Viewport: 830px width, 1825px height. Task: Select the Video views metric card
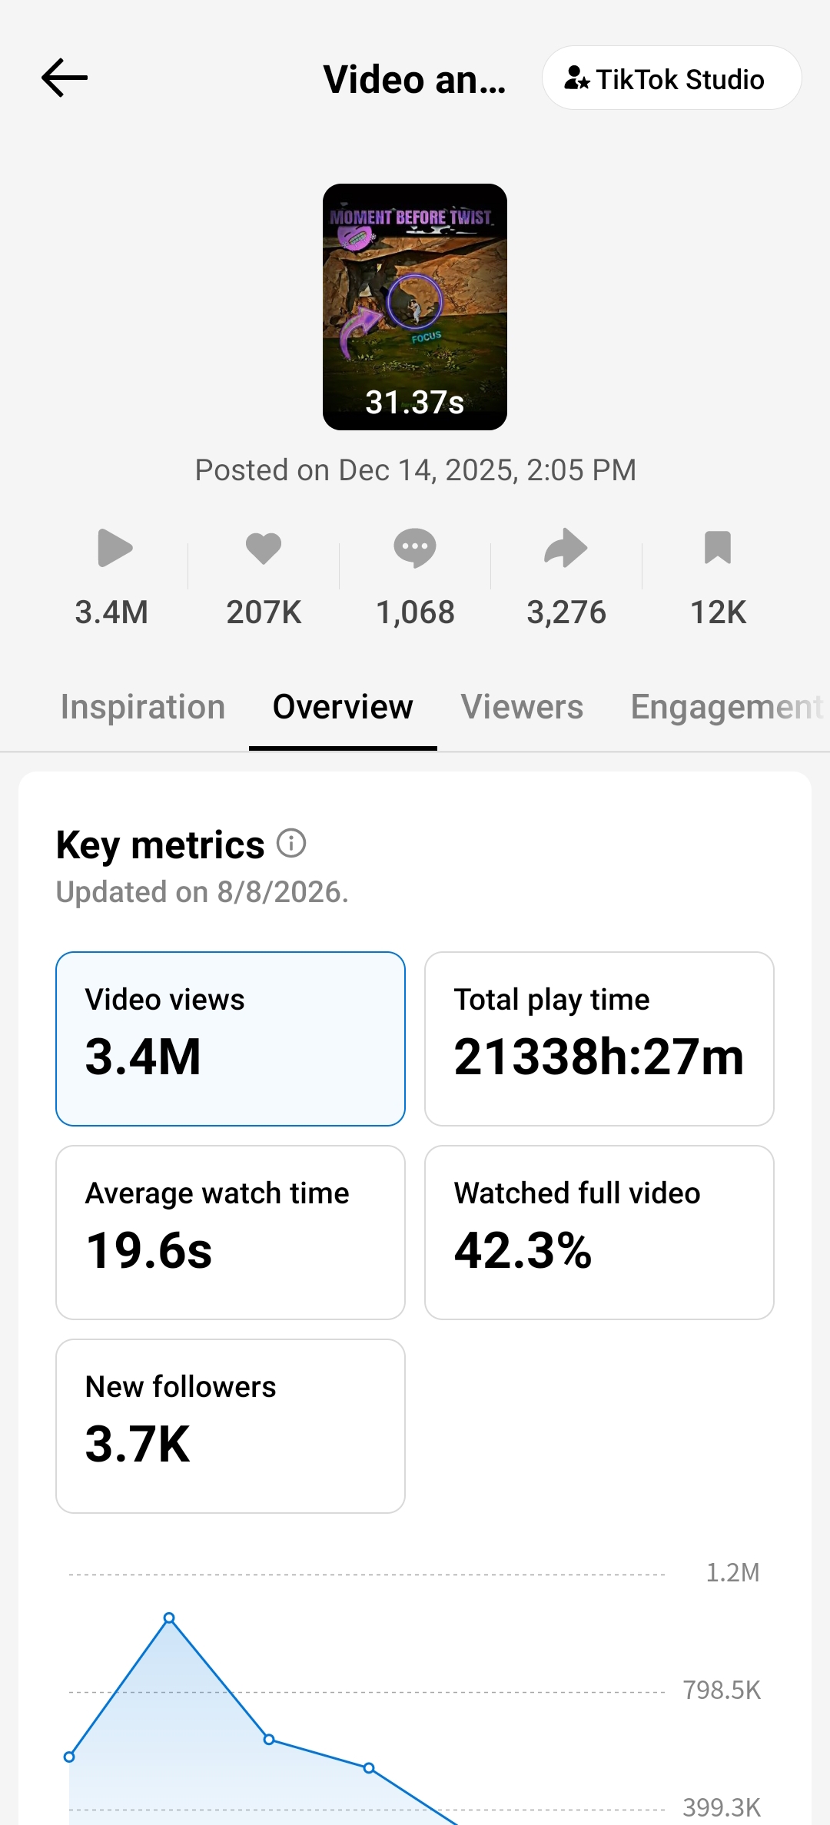[x=231, y=1039]
